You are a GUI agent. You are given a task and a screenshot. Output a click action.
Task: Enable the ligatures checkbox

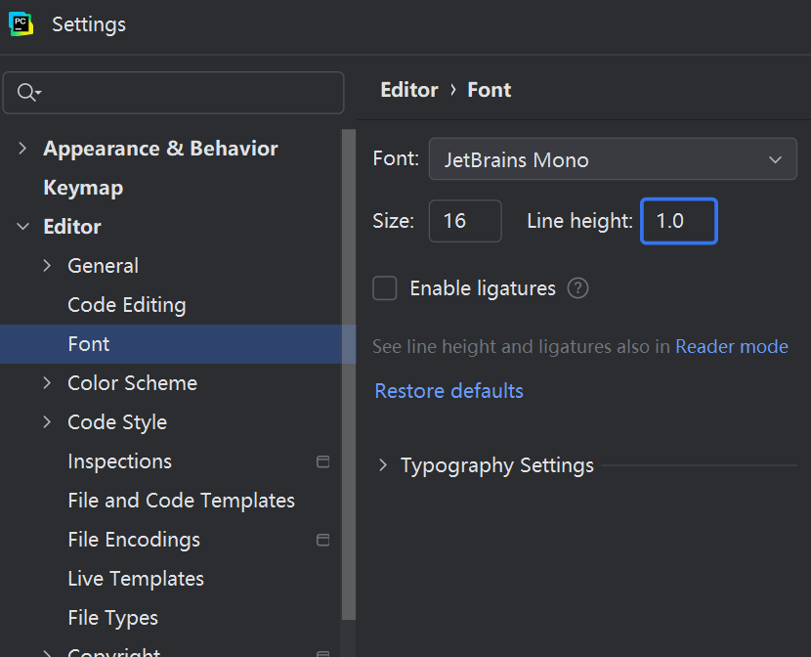[x=385, y=288]
